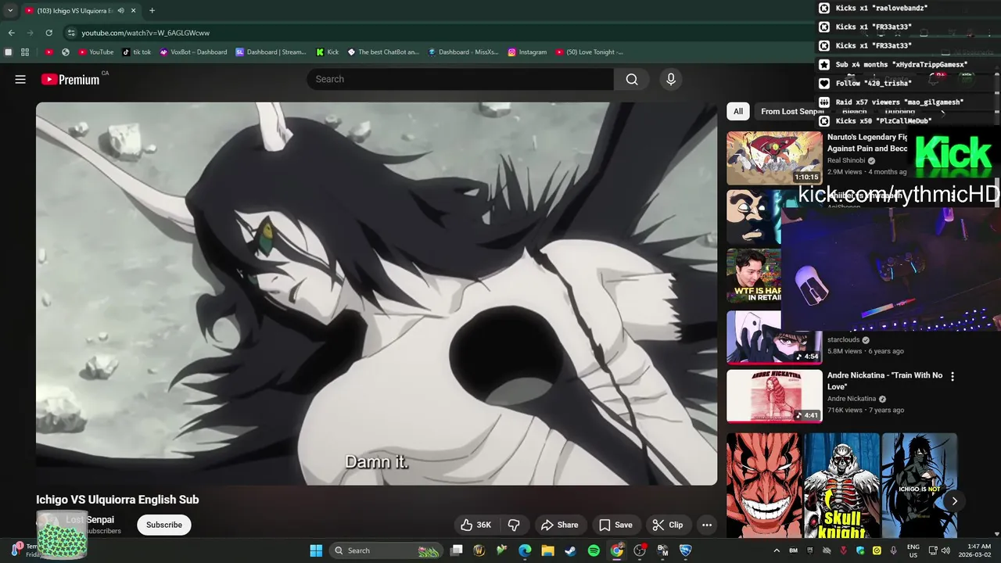This screenshot has width=1001, height=563.
Task: Open The best ChatBot bookmark
Action: tap(383, 52)
